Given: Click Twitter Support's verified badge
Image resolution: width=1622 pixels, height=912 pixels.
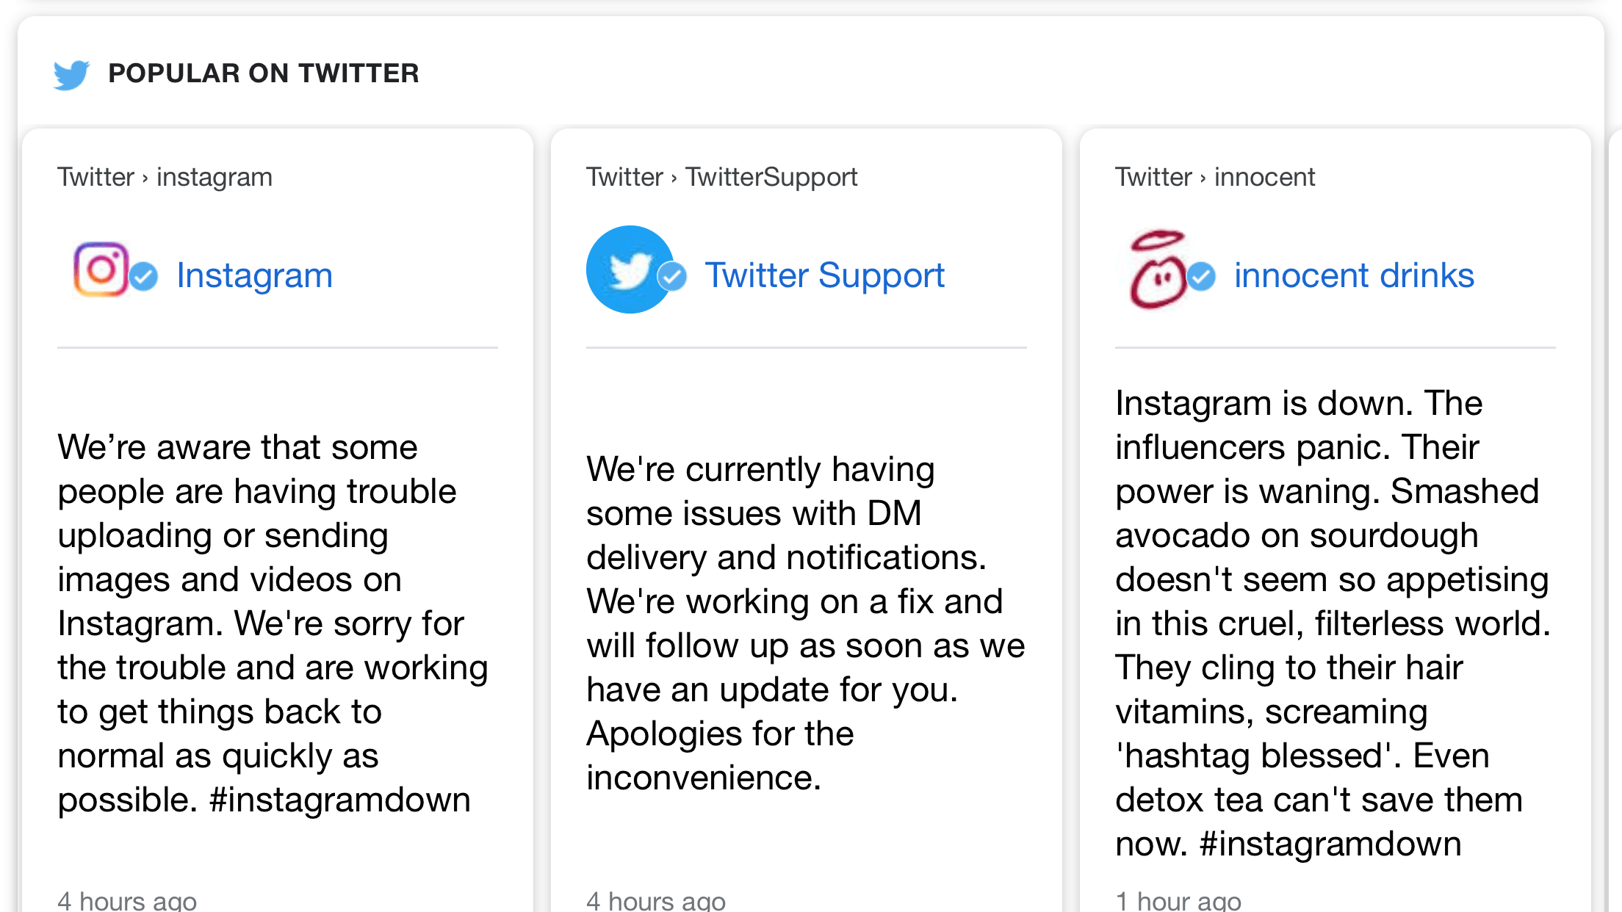Looking at the screenshot, I should point(672,277).
